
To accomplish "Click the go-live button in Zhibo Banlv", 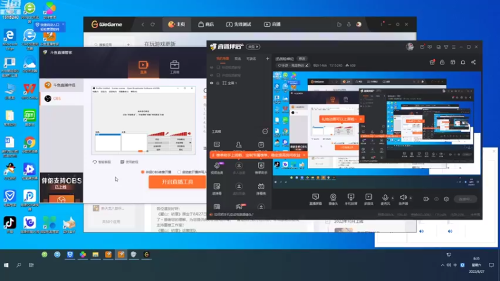I will click(465, 199).
